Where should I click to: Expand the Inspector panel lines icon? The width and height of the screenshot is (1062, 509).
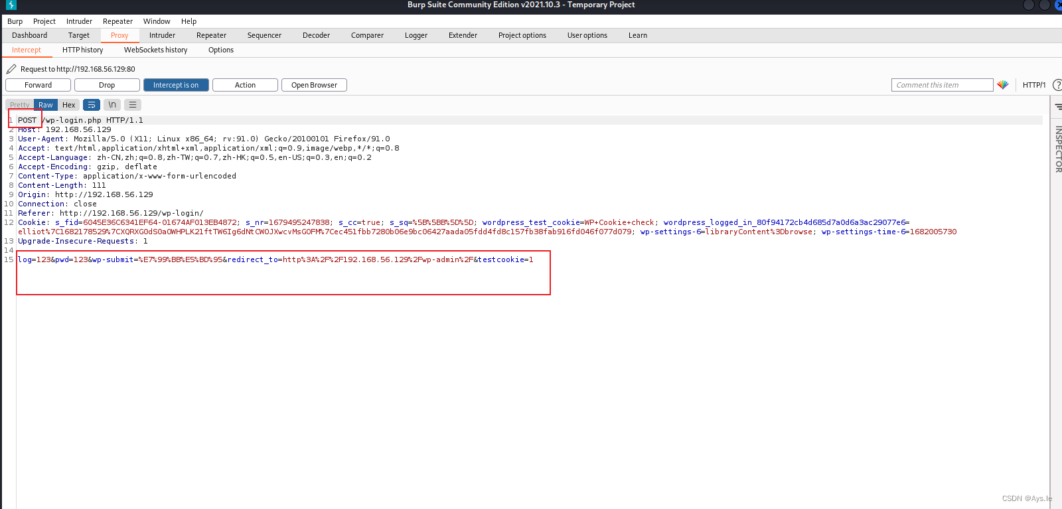1058,106
